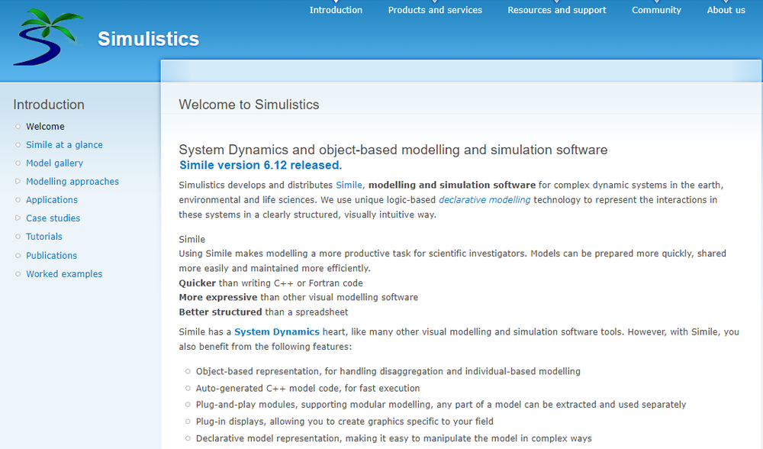Click the Introduction sidebar heading

pos(49,105)
